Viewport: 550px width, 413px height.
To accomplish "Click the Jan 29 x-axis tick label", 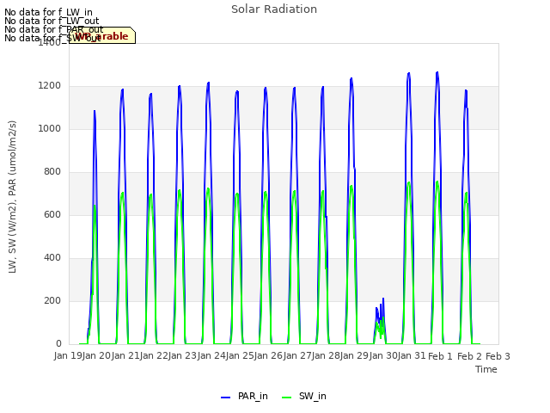I will (x=355, y=355).
